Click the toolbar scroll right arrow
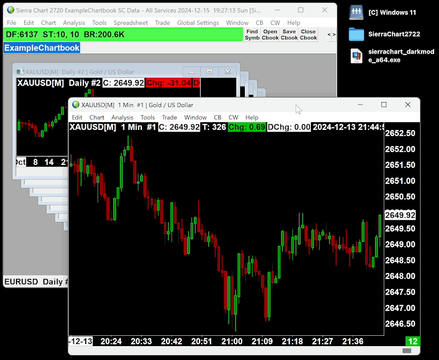 tap(334, 35)
